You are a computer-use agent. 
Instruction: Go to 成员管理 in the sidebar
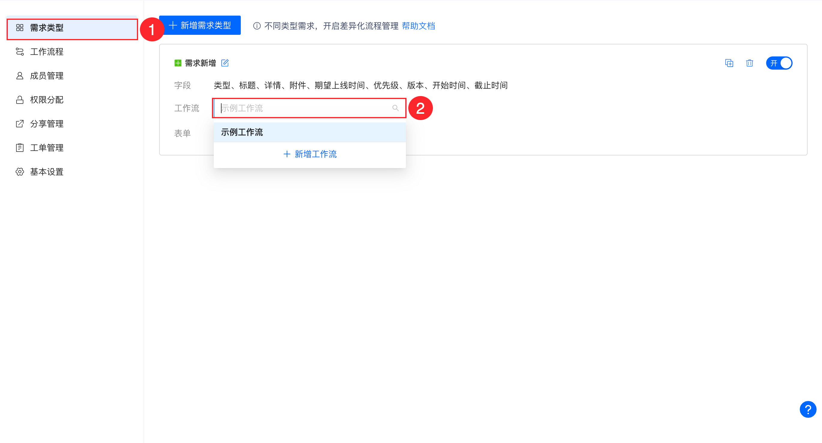47,76
